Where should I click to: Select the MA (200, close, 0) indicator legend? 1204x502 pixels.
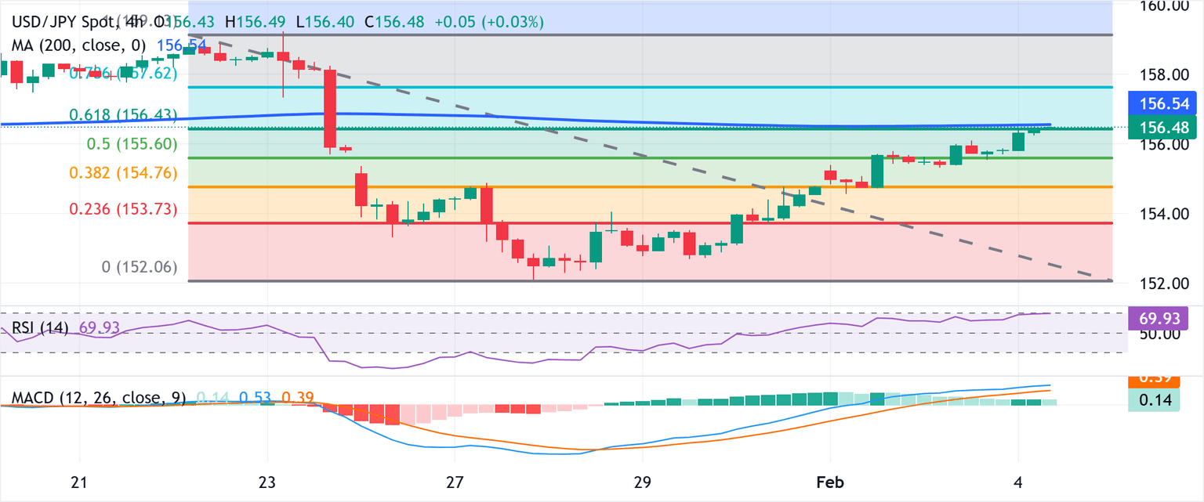click(78, 45)
